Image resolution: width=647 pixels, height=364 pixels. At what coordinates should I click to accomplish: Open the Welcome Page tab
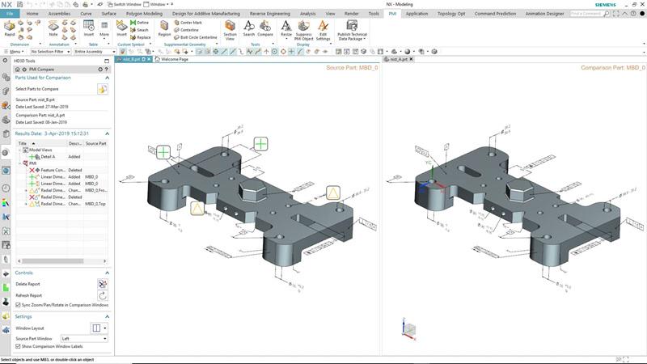[175, 60]
